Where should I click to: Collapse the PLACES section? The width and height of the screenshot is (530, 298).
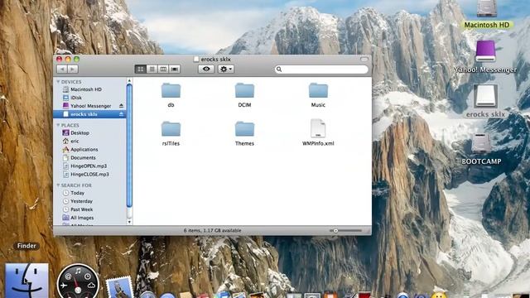click(x=58, y=125)
